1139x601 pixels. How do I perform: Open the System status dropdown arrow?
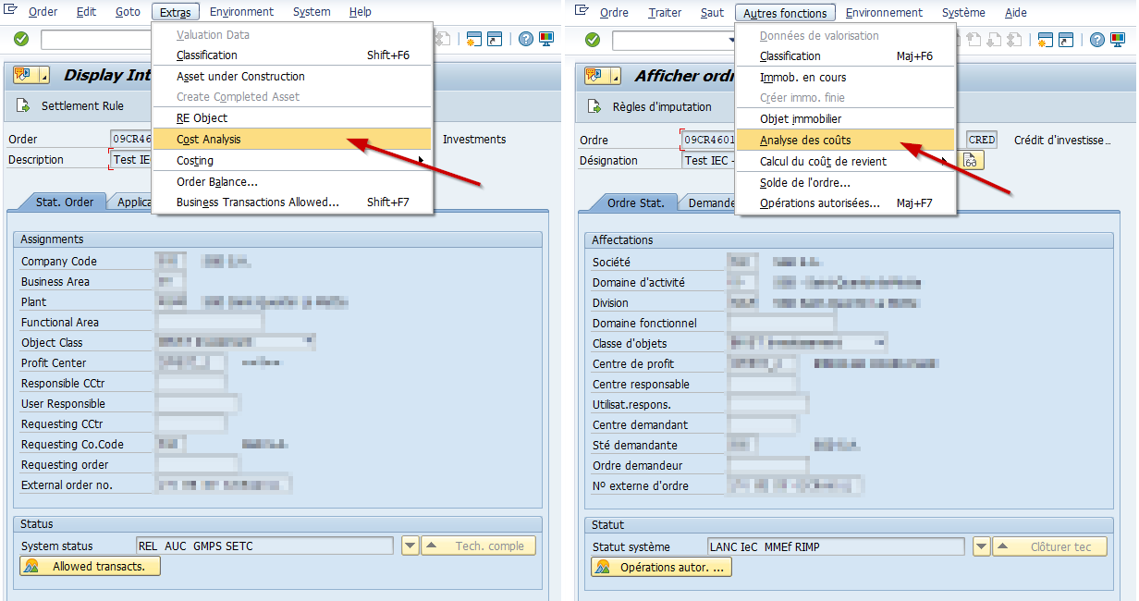(x=410, y=546)
